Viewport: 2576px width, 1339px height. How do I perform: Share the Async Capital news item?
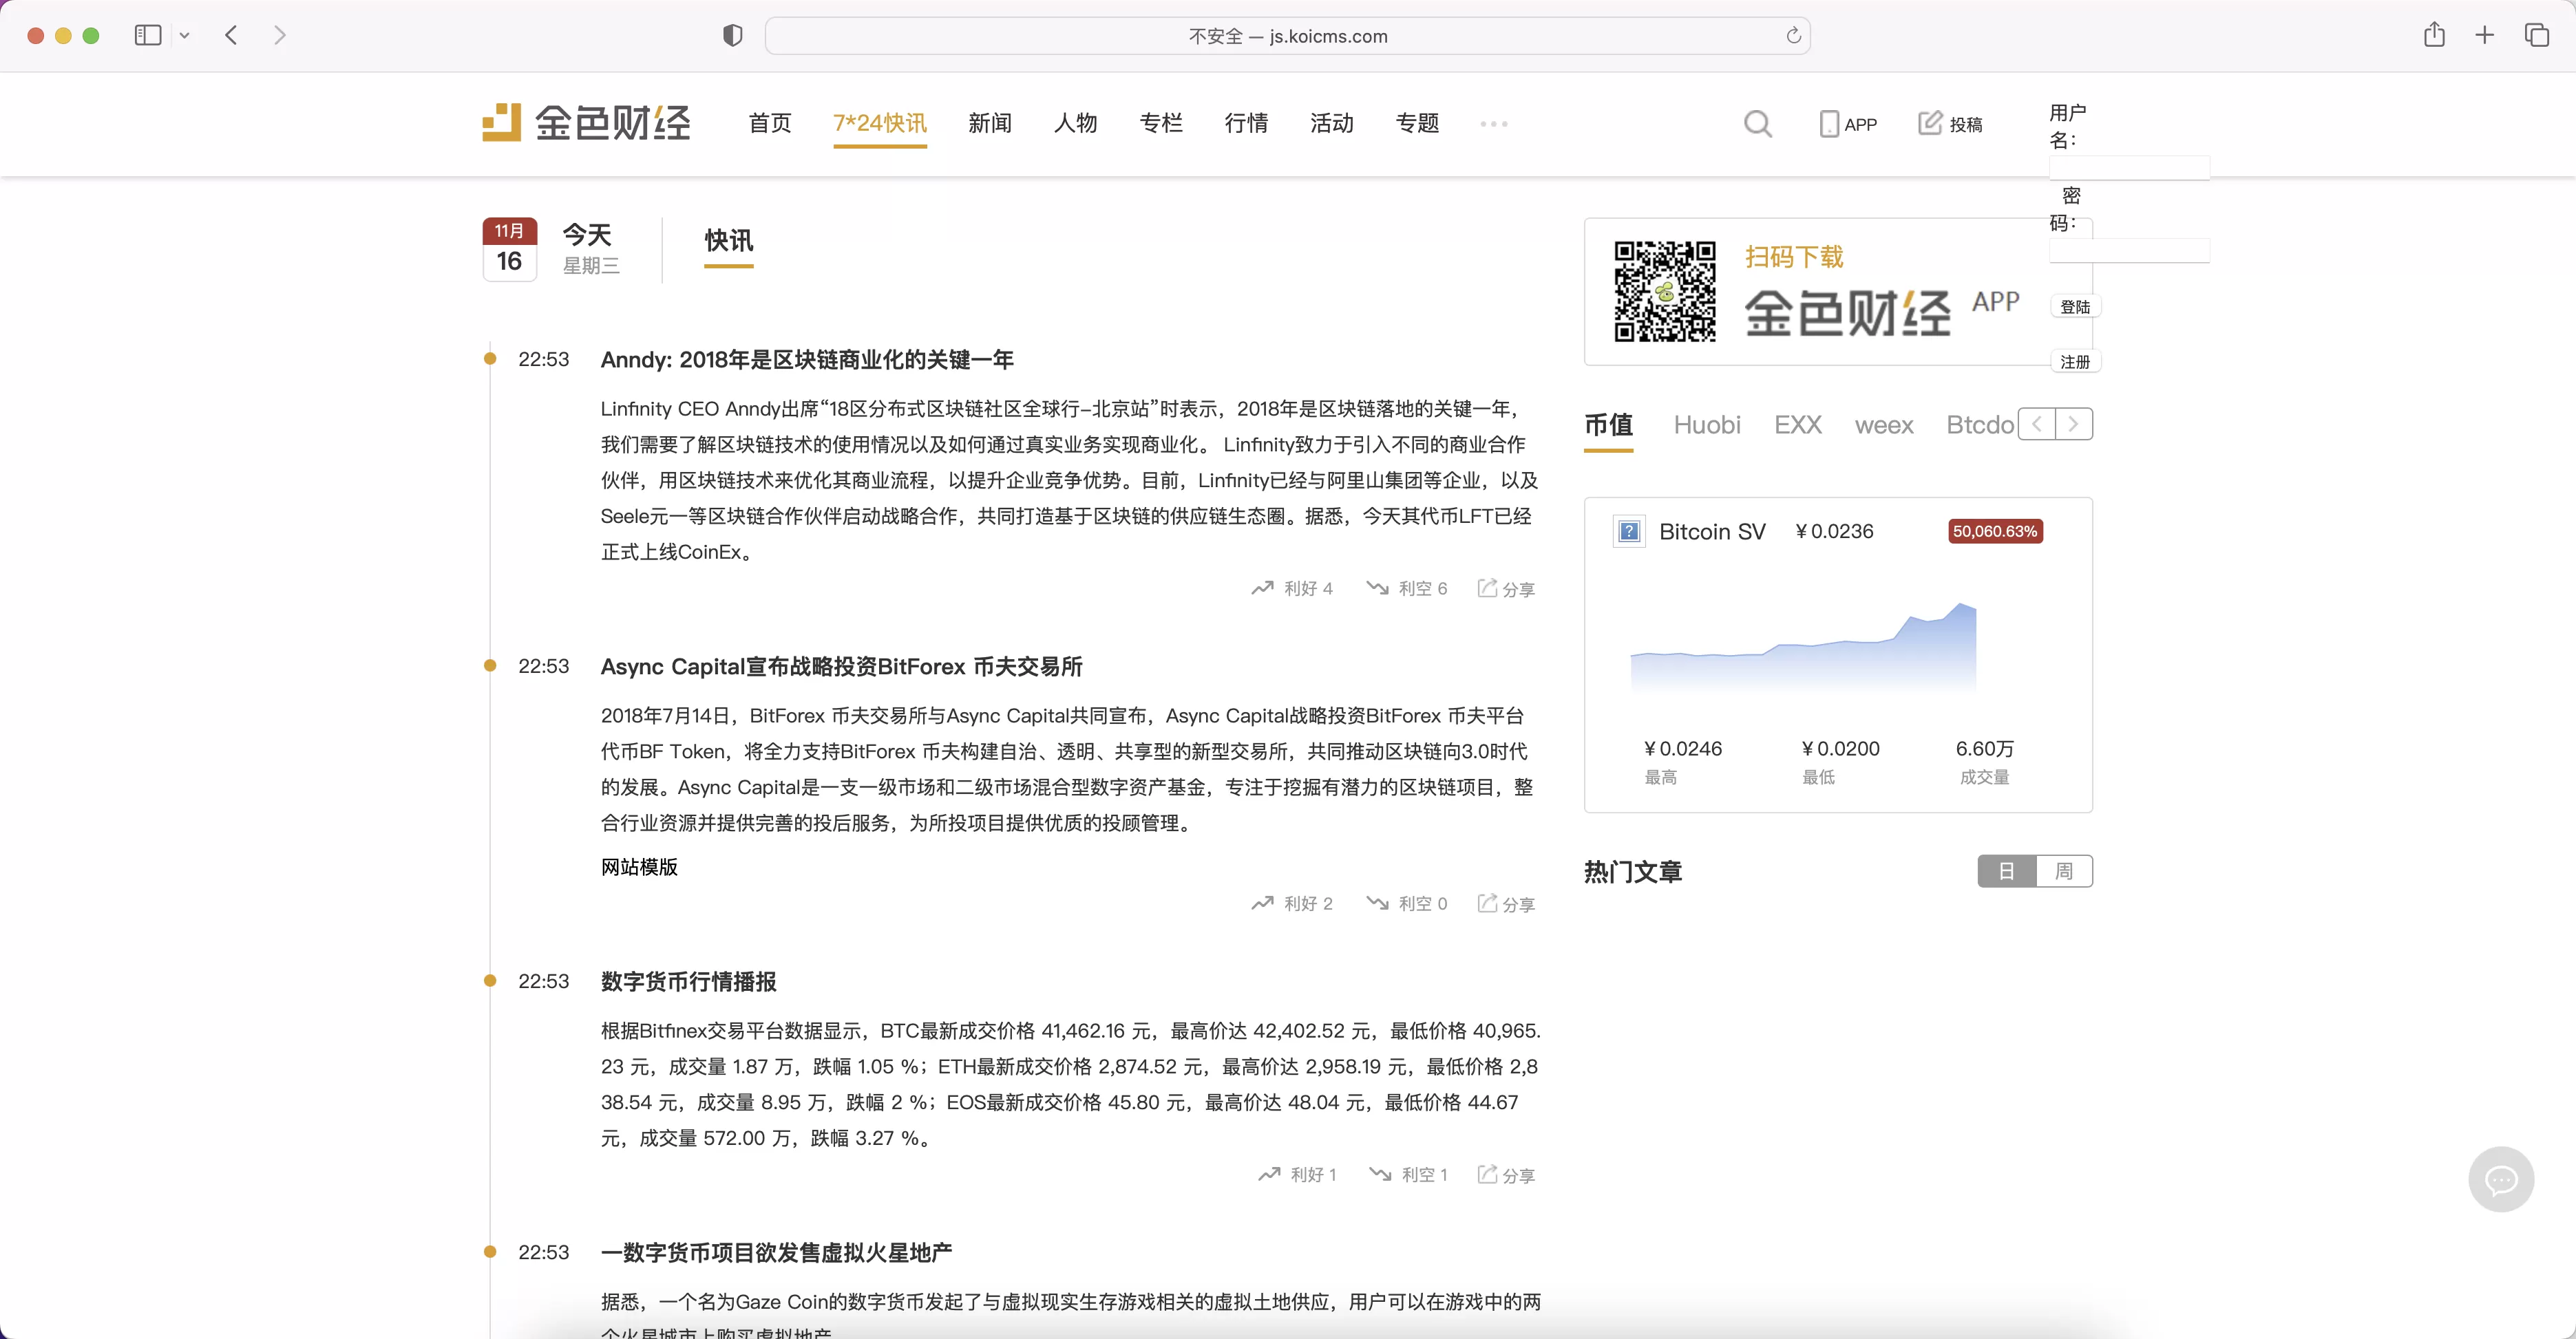[x=1507, y=903]
